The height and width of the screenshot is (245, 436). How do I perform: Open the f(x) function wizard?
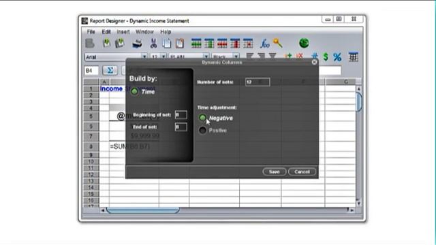point(264,44)
